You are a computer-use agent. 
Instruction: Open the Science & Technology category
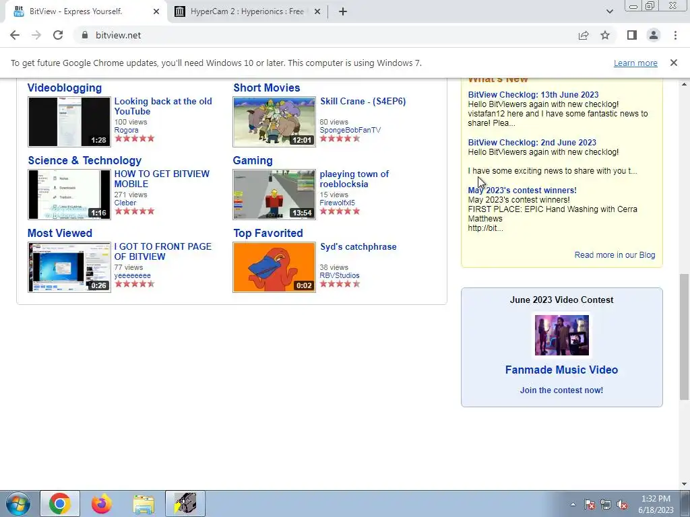[85, 160]
